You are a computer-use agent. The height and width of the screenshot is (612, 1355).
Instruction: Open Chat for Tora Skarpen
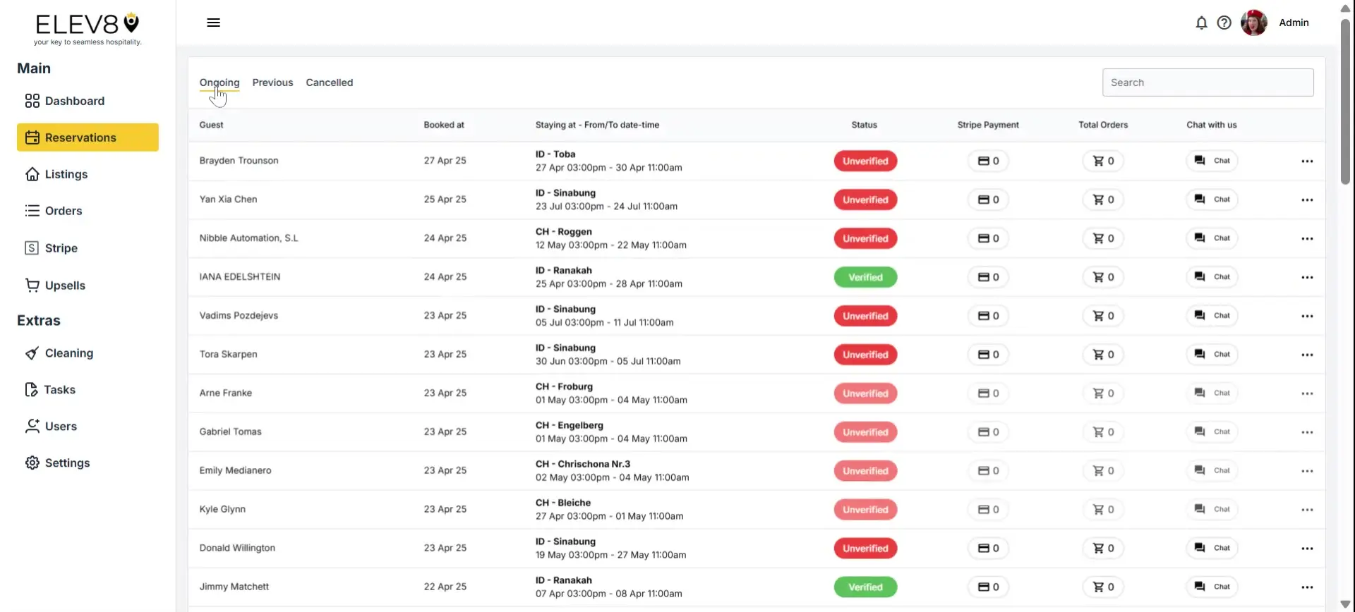1212,354
